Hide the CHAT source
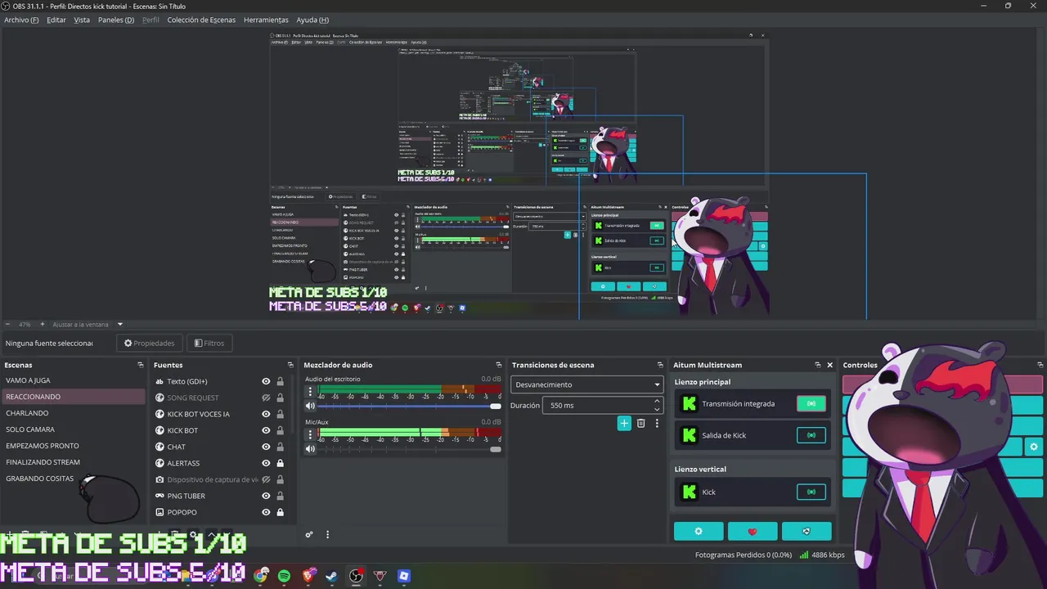1047x589 pixels. pyautogui.click(x=266, y=447)
